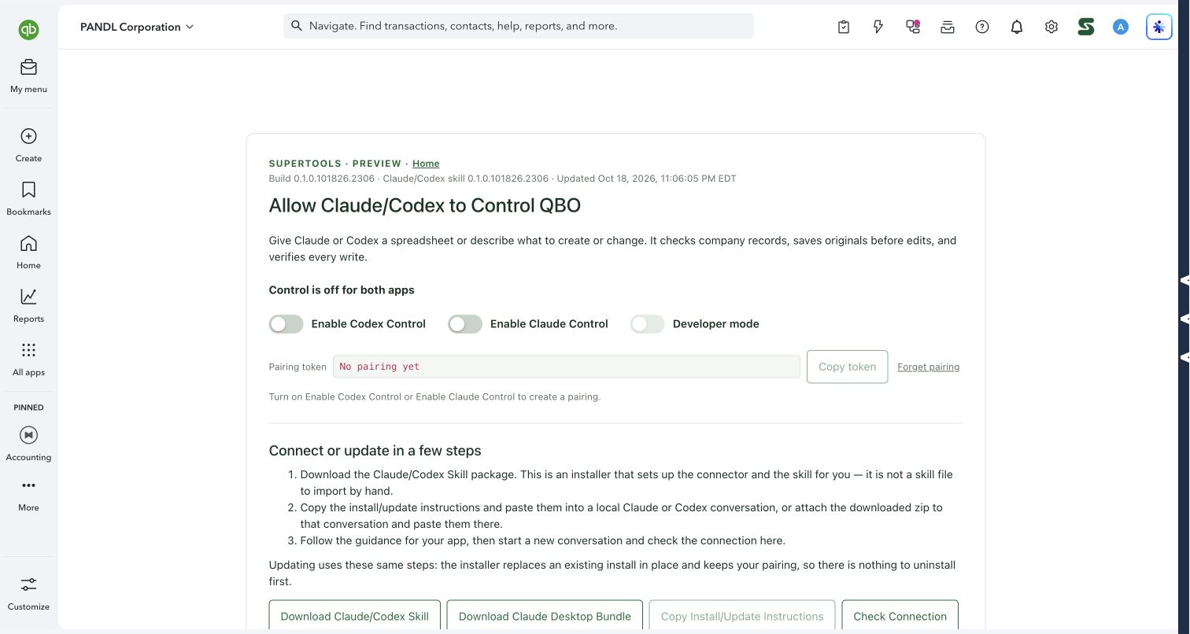Viewport: 1190px width, 634px height.
Task: Click the Check Connection button
Action: [x=900, y=616]
